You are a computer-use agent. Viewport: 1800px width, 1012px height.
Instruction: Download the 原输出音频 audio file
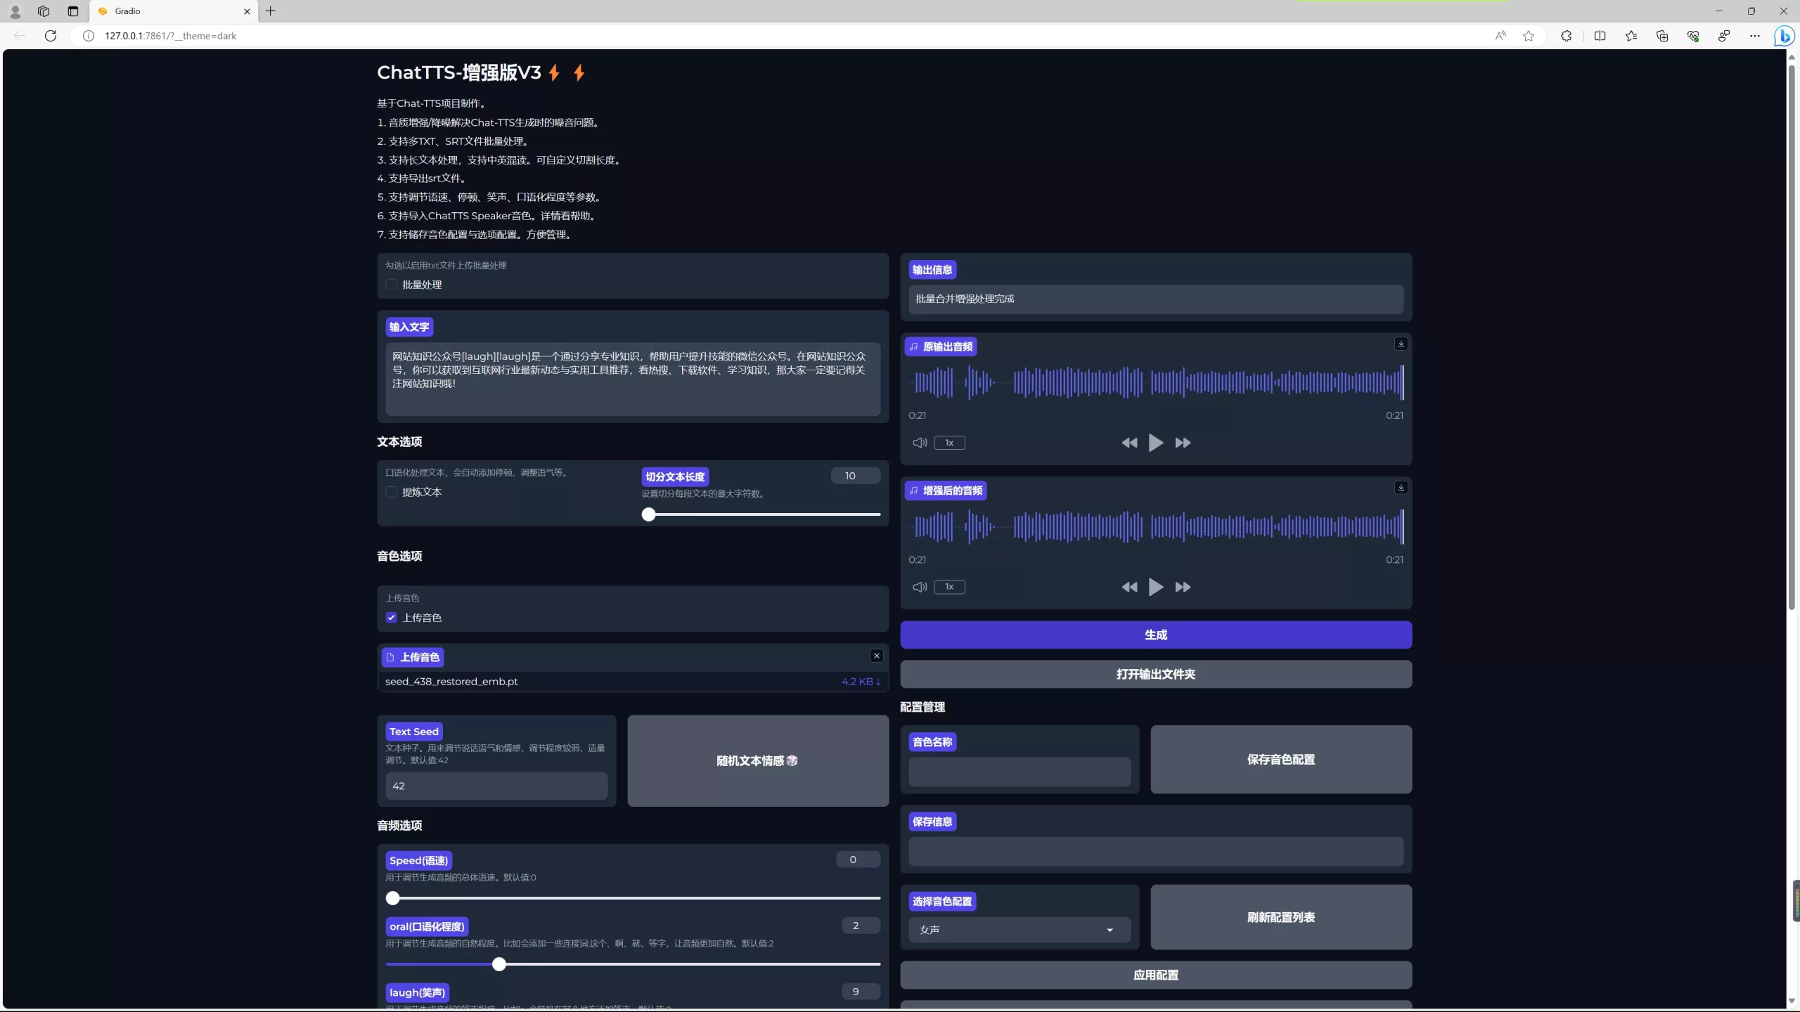click(1401, 344)
